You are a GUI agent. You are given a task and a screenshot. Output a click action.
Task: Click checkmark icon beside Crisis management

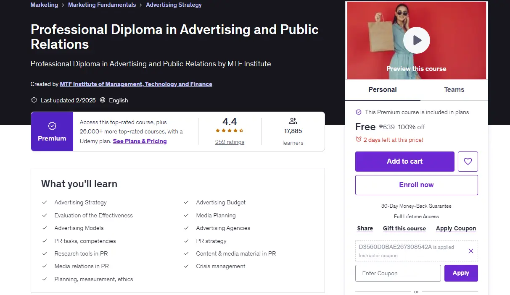tap(186, 266)
